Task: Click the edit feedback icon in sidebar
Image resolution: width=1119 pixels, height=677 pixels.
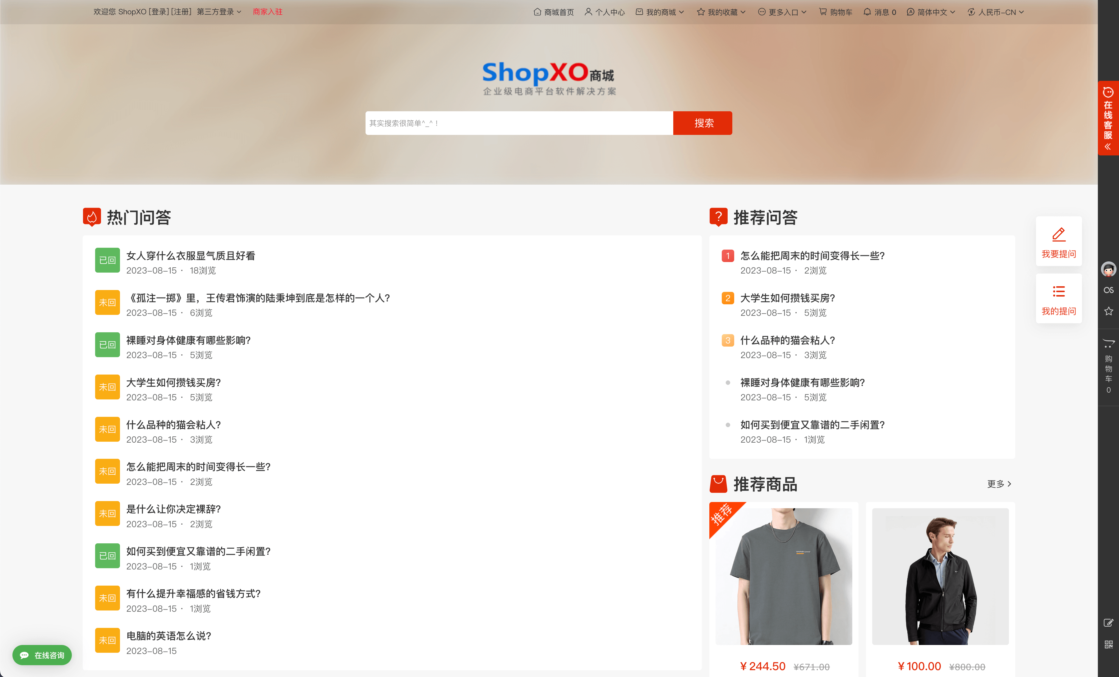Action: pyautogui.click(x=1108, y=623)
